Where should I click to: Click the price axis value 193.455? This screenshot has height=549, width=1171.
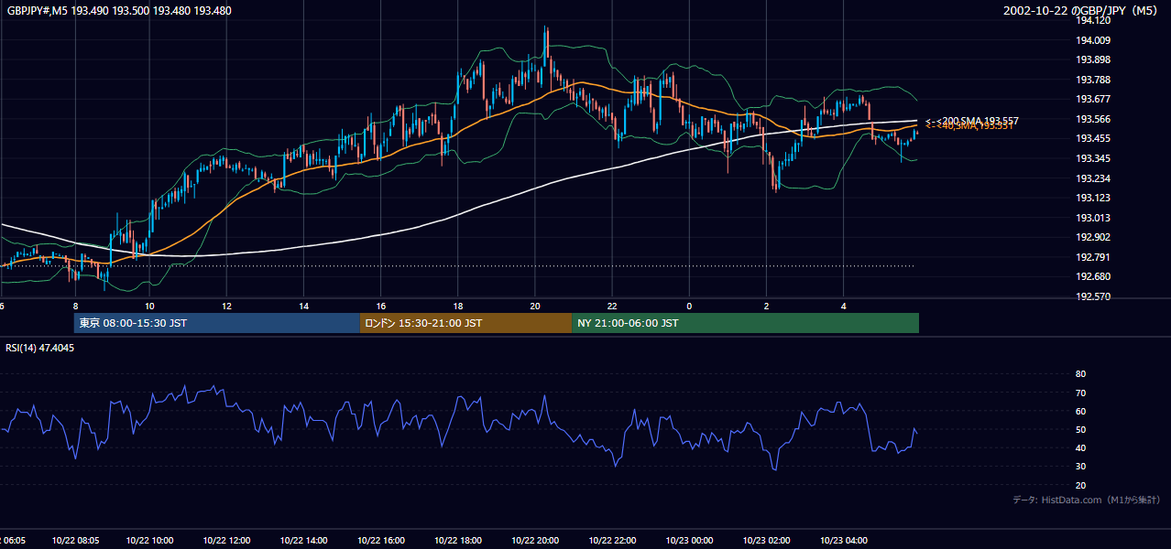click(x=1094, y=138)
